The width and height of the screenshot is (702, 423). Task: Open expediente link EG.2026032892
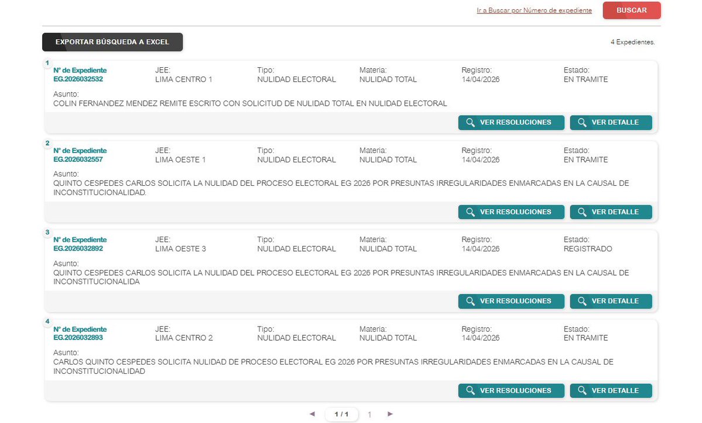click(78, 248)
